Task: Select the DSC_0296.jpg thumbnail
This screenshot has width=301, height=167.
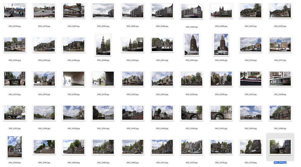Action: click(x=74, y=45)
